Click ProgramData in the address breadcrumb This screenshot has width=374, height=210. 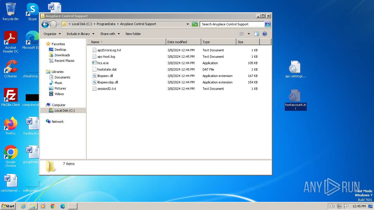click(x=106, y=24)
